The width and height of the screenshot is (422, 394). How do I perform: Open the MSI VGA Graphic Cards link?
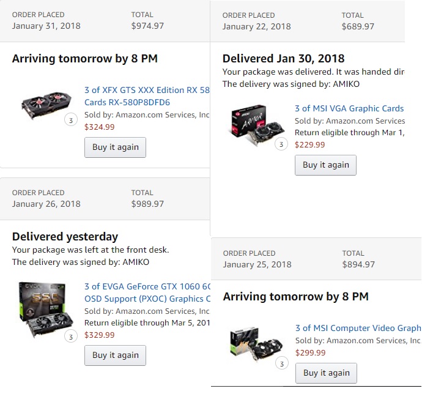[349, 108]
